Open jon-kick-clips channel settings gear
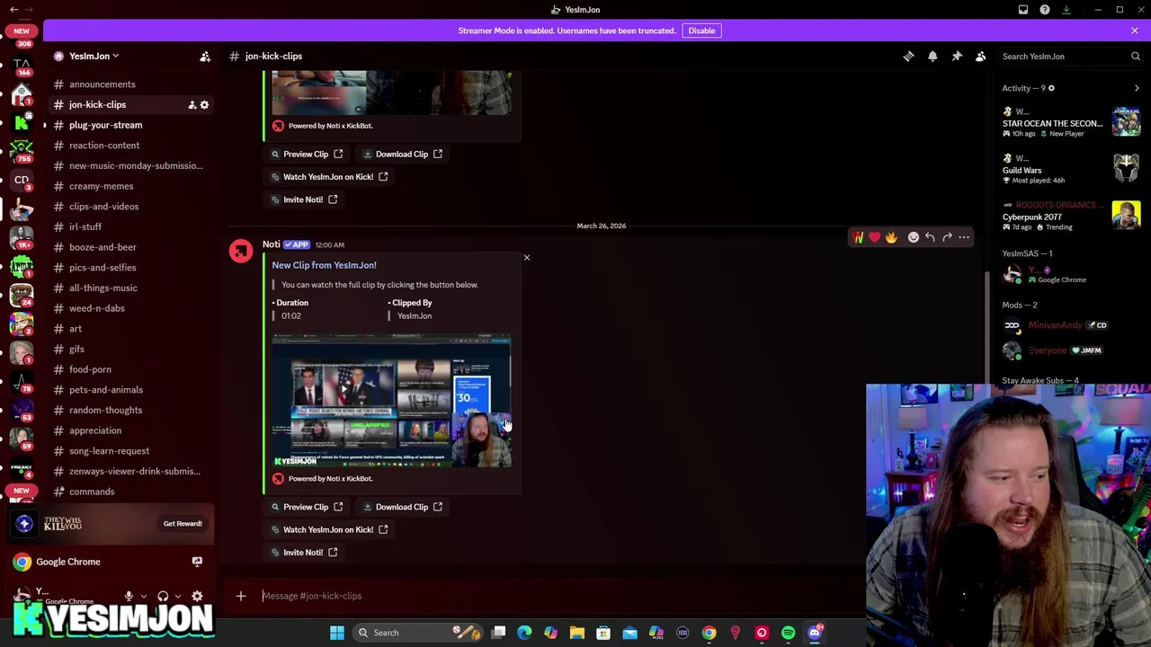 click(x=204, y=105)
